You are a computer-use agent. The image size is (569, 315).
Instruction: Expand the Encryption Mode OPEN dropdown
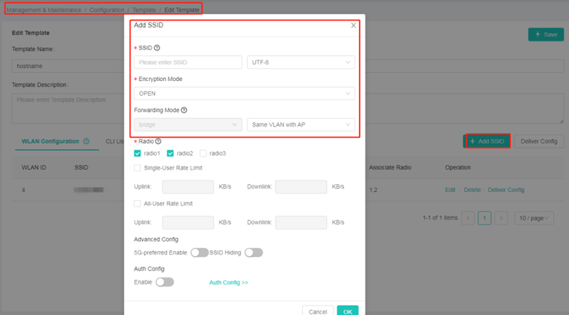coord(244,94)
